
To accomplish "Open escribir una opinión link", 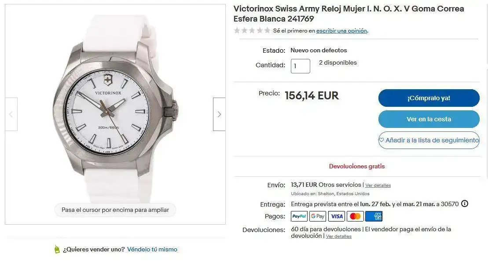I will 341,31.
